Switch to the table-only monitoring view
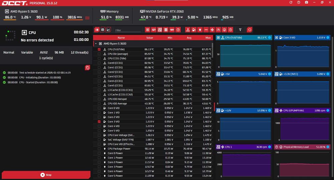This screenshot has height=180, width=334. (x=103, y=30)
